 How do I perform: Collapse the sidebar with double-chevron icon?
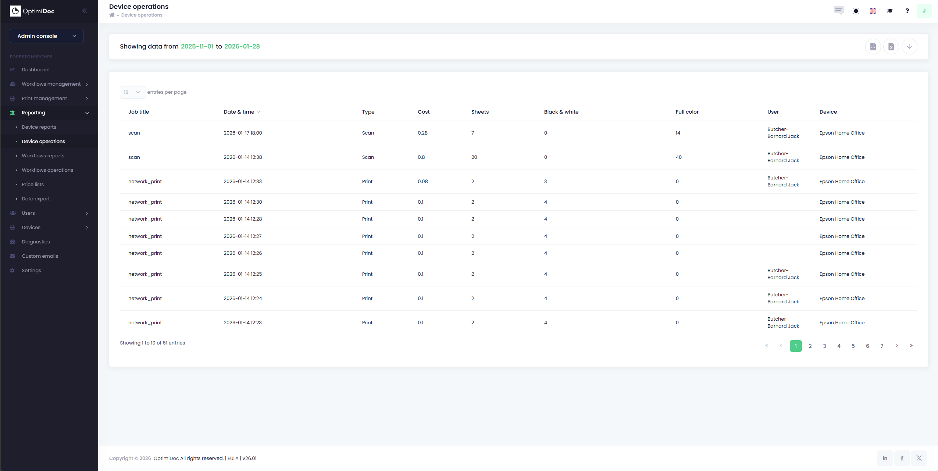[85, 11]
